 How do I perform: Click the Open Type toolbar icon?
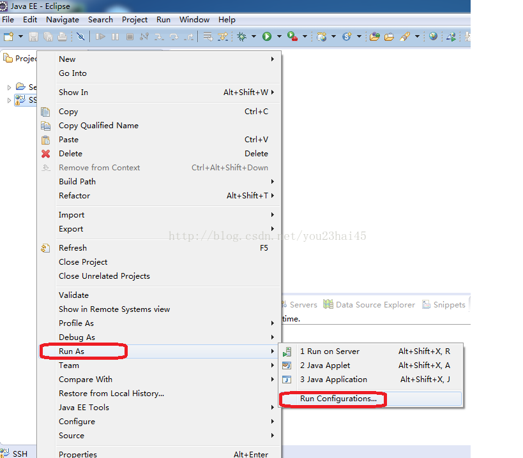[x=375, y=36]
